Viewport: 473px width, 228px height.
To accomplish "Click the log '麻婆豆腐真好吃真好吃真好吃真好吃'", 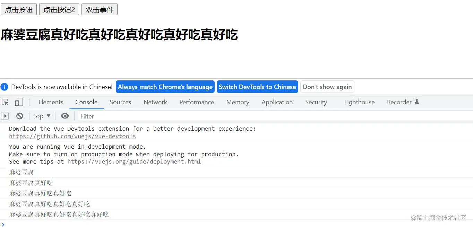I will (x=59, y=214).
